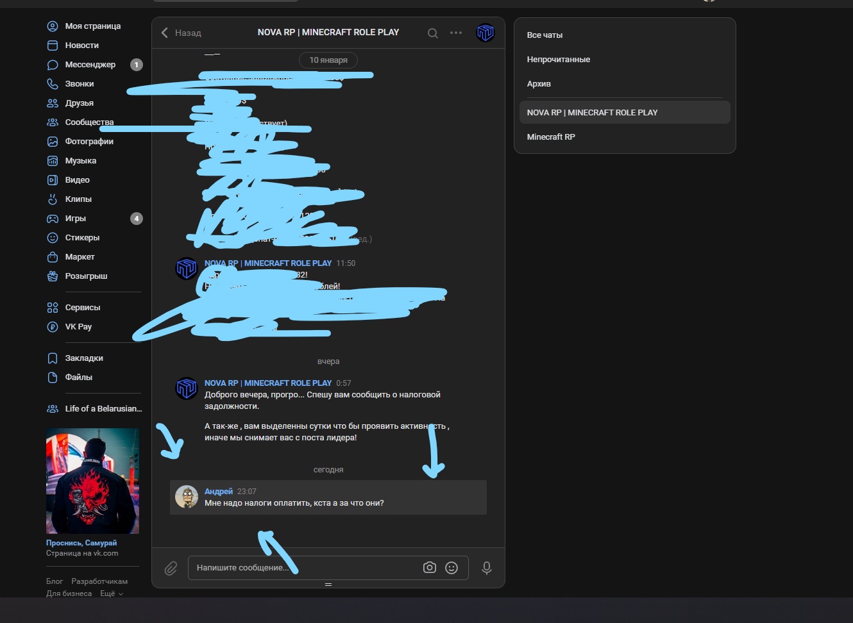853x623 pixels.
Task: Click NOVA RP avatar next to 0:57 message
Action: coord(187,388)
